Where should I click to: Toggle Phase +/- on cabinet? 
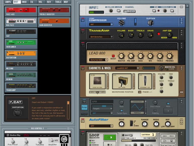[140, 92]
